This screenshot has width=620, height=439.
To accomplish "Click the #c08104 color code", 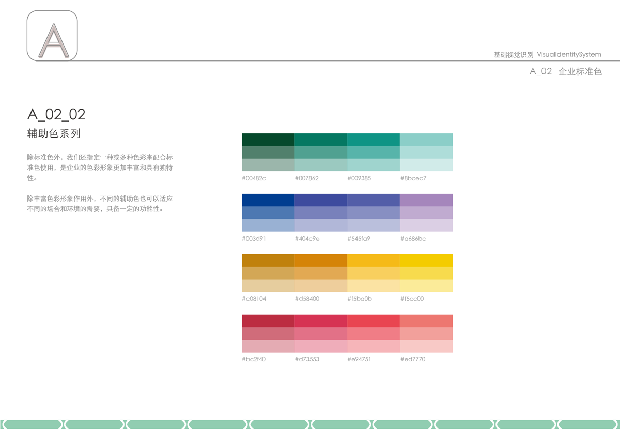I will [x=254, y=299].
